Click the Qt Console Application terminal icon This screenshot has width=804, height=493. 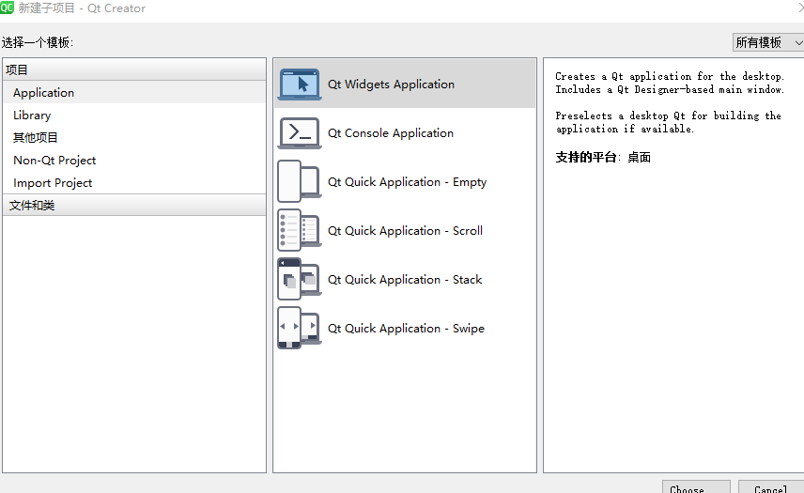300,132
